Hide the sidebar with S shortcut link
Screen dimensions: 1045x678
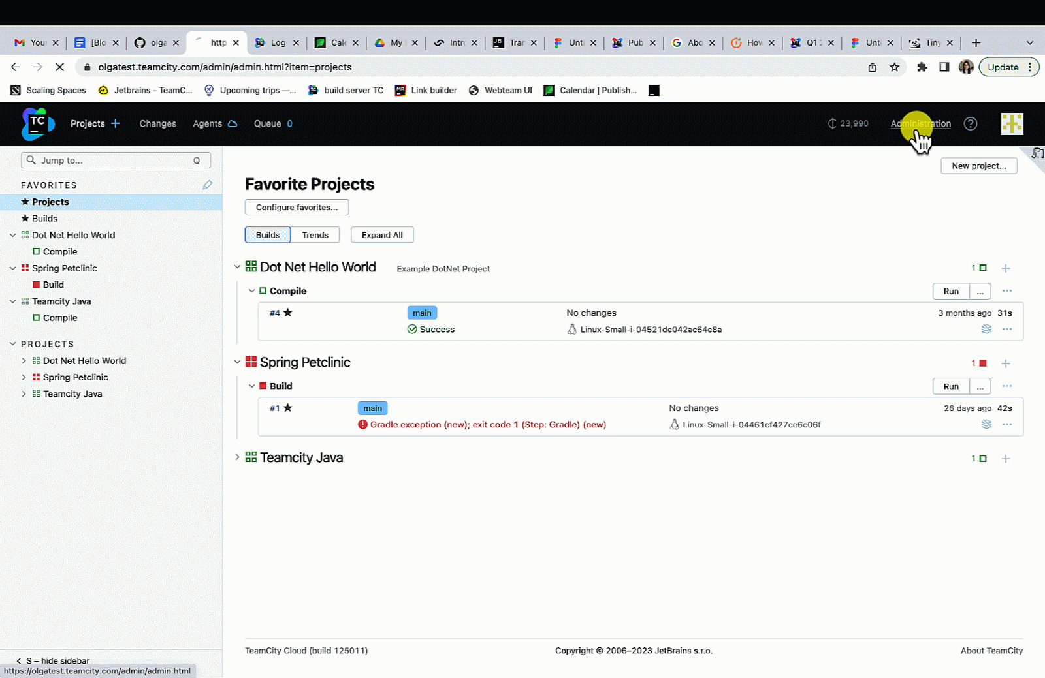(54, 660)
